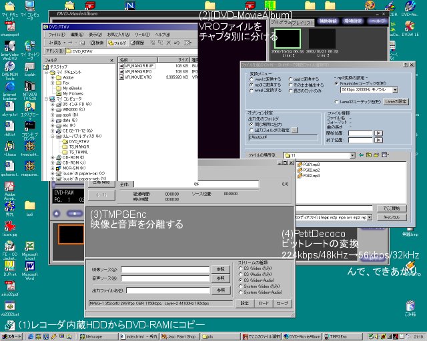427x341 pixels.
Task: Open the MTV878 TV desktop icon
Action: pos(29,91)
